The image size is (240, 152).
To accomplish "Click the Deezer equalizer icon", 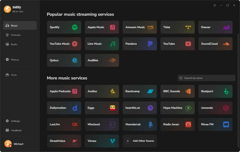I will click(x=226, y=27).
